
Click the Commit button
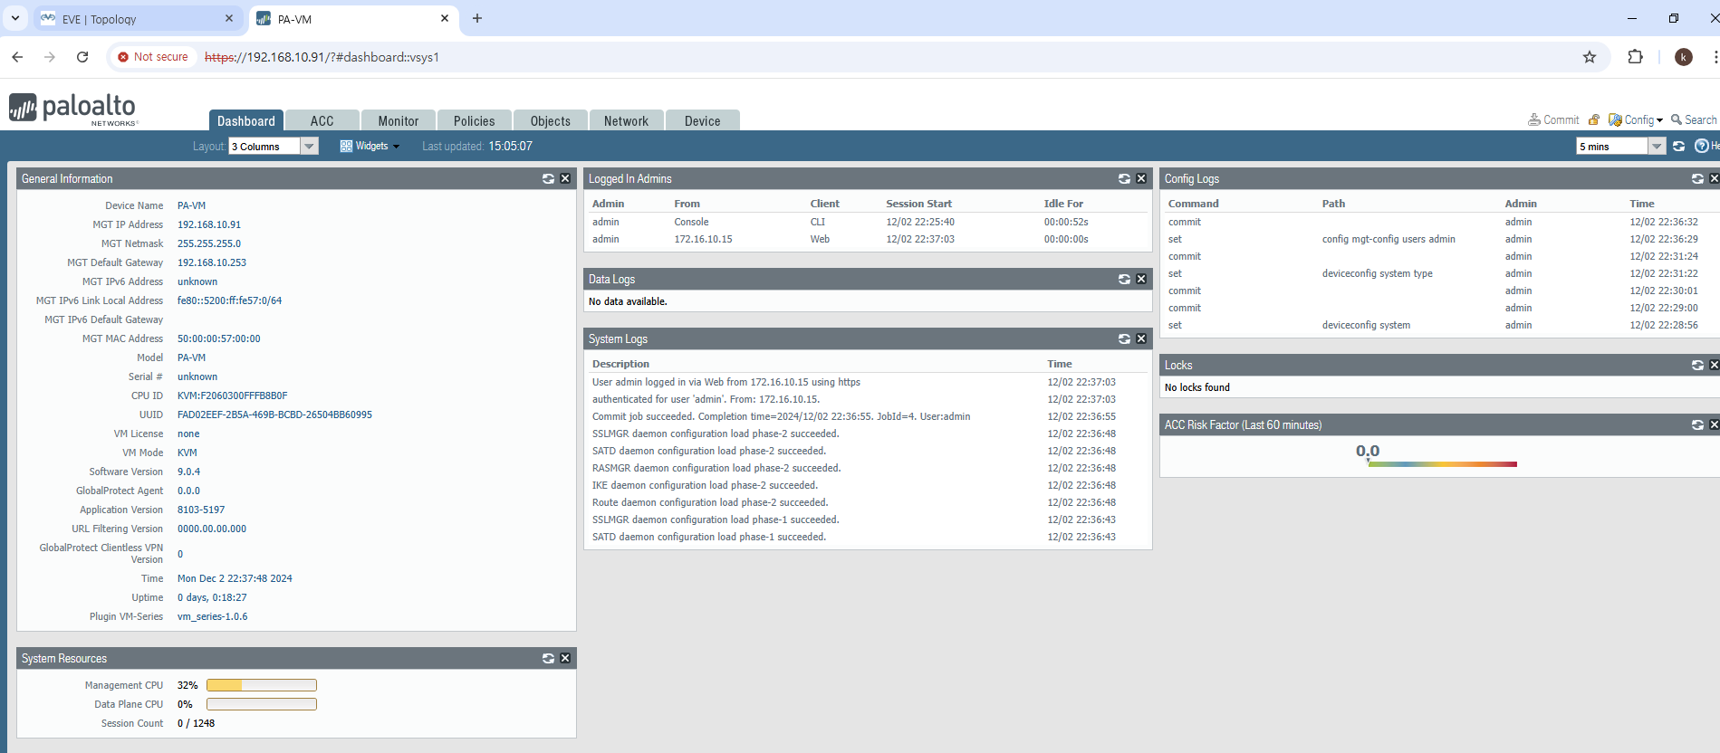tap(1553, 119)
